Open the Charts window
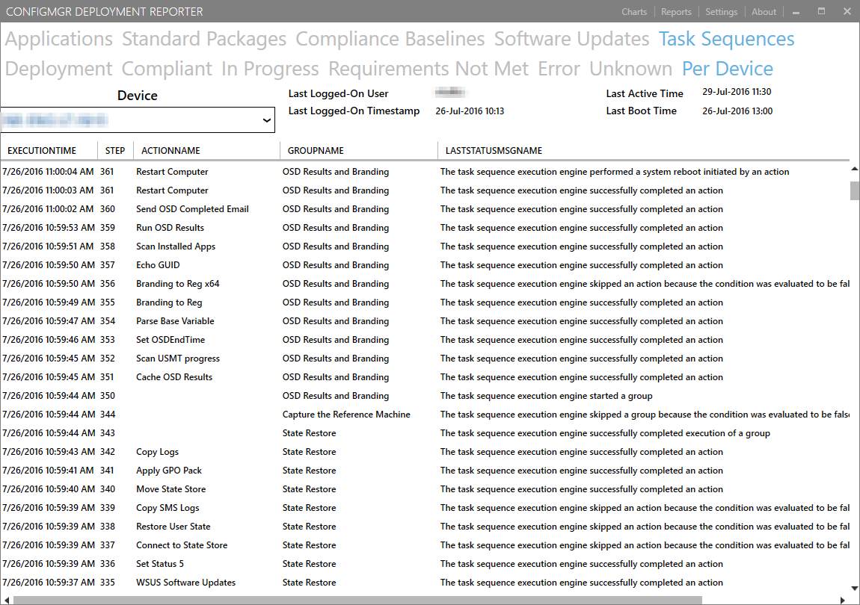The height and width of the screenshot is (605, 860). point(634,12)
